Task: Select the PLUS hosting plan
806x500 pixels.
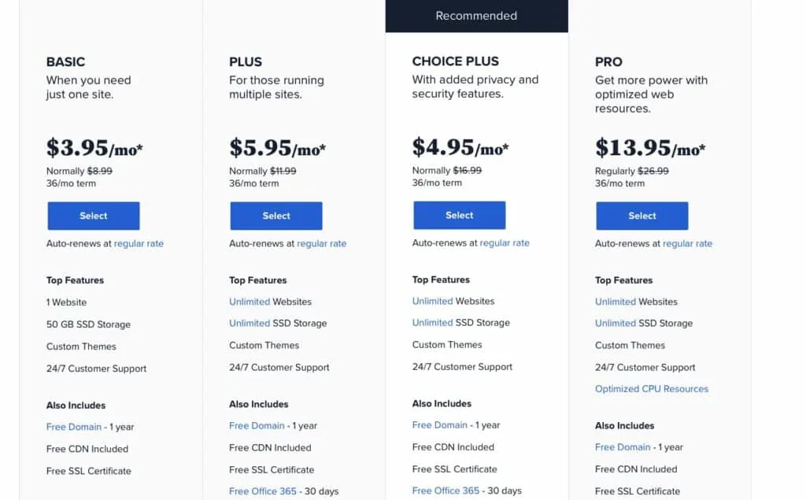Action: [276, 216]
